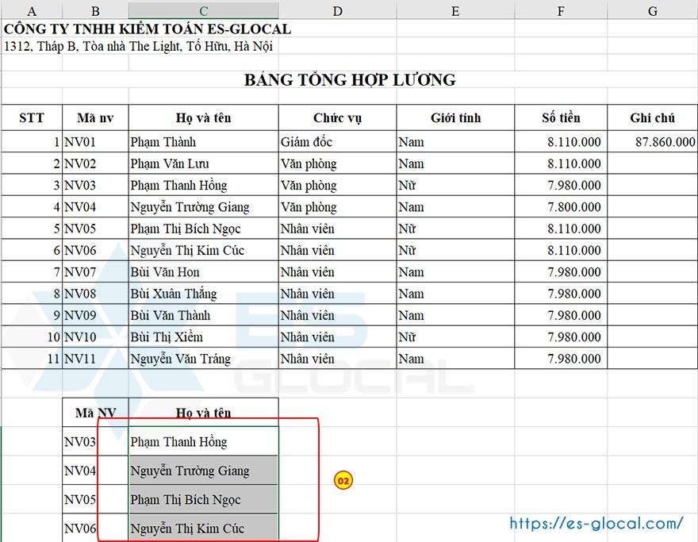Select NV06 in the lookup table

pos(95,528)
